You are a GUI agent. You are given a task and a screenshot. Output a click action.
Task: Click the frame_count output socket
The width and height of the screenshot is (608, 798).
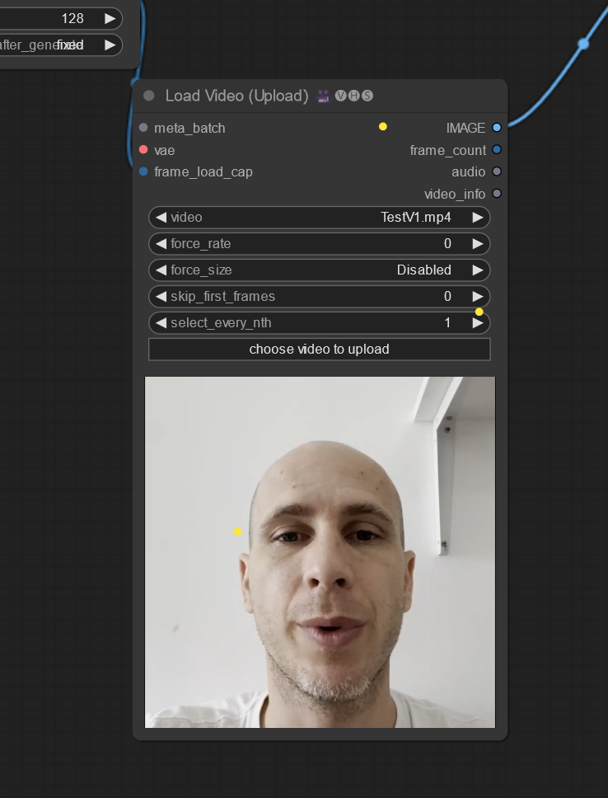point(497,150)
